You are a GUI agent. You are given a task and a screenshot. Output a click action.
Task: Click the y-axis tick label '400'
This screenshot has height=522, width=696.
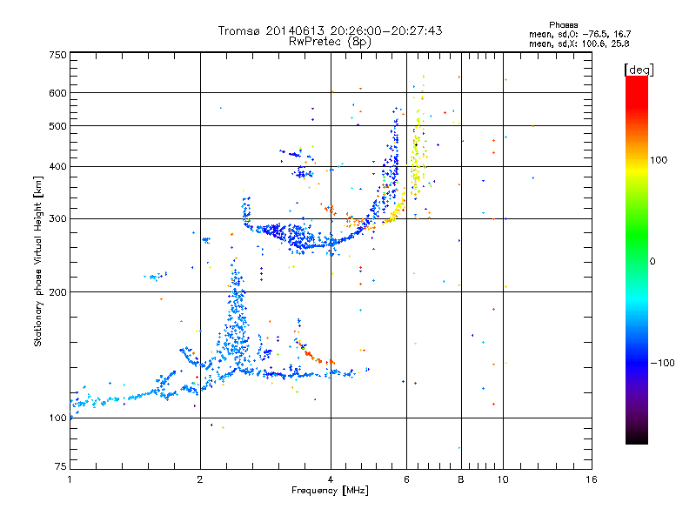pos(57,166)
